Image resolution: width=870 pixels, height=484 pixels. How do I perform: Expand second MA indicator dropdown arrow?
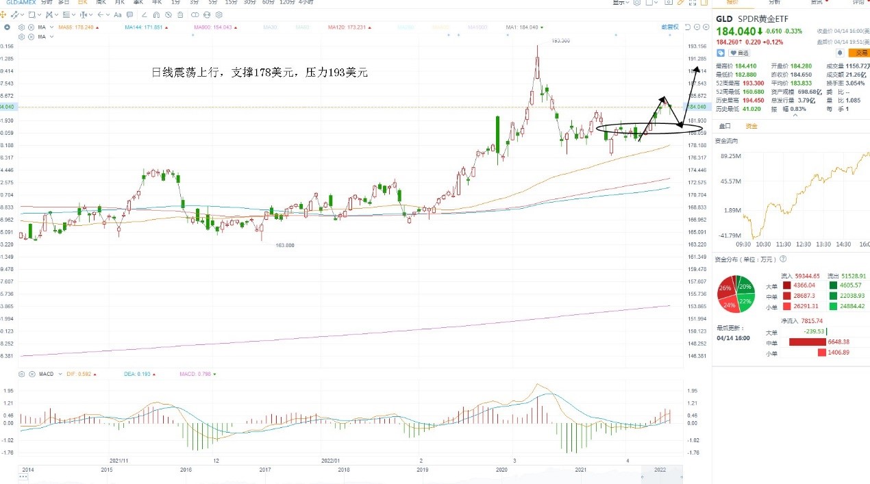pos(51,36)
